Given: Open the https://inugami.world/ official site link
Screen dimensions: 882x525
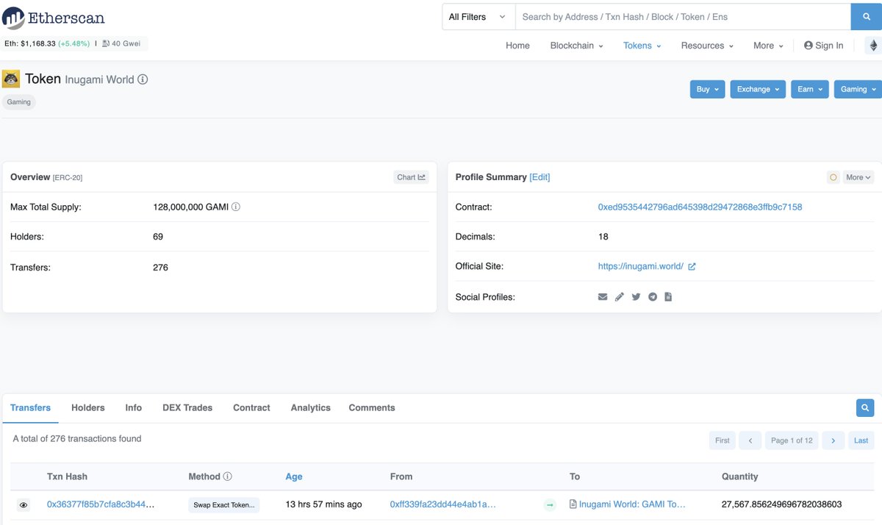Looking at the screenshot, I should click(641, 267).
